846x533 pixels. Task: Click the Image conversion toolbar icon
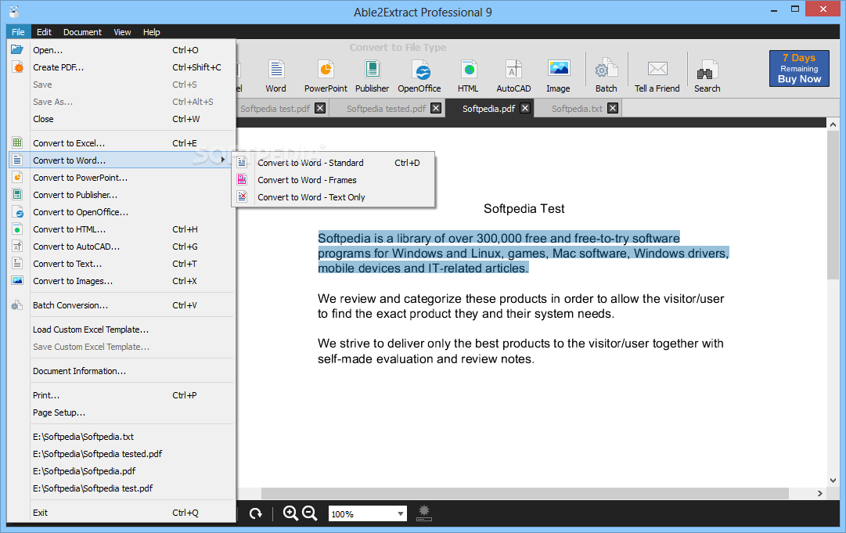(559, 68)
